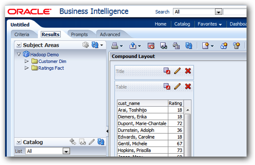255x165 pixels.
Task: Expand the Ratings Fact folder
Action: 26,68
